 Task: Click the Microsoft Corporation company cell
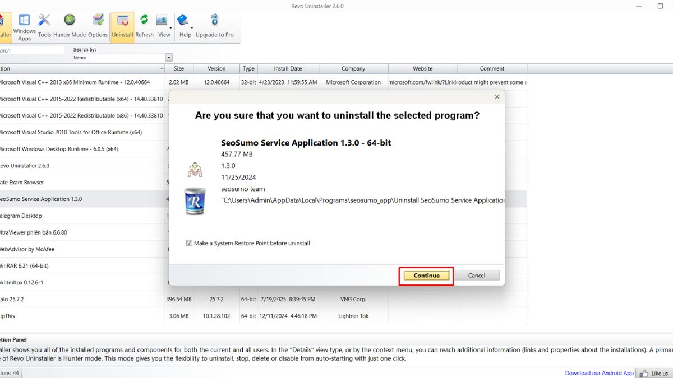point(353,82)
